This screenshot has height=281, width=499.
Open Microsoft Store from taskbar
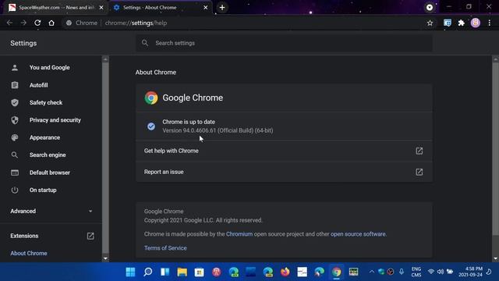pyautogui.click(x=200, y=272)
